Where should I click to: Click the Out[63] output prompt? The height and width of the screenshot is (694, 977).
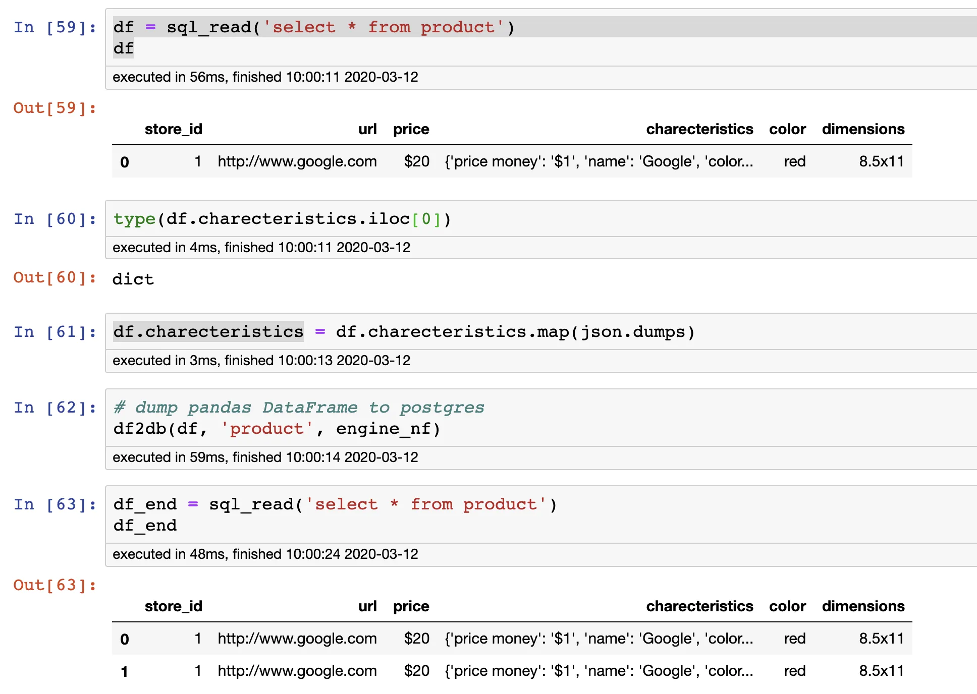[x=55, y=585]
